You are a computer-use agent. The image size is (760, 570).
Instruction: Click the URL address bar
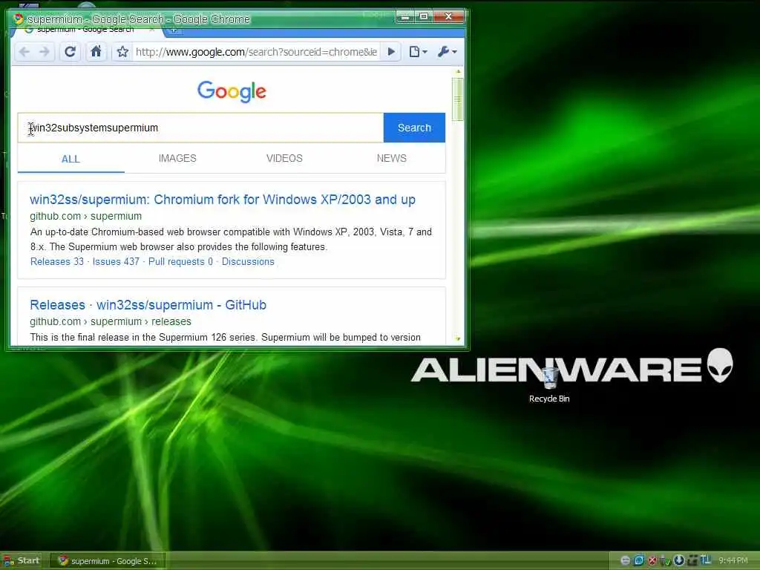click(x=256, y=52)
